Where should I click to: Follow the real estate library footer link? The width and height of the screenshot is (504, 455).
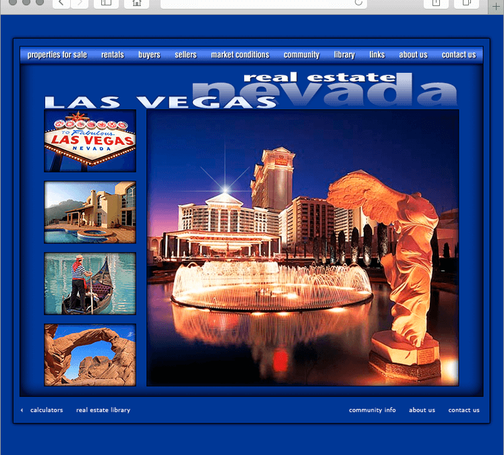(103, 410)
